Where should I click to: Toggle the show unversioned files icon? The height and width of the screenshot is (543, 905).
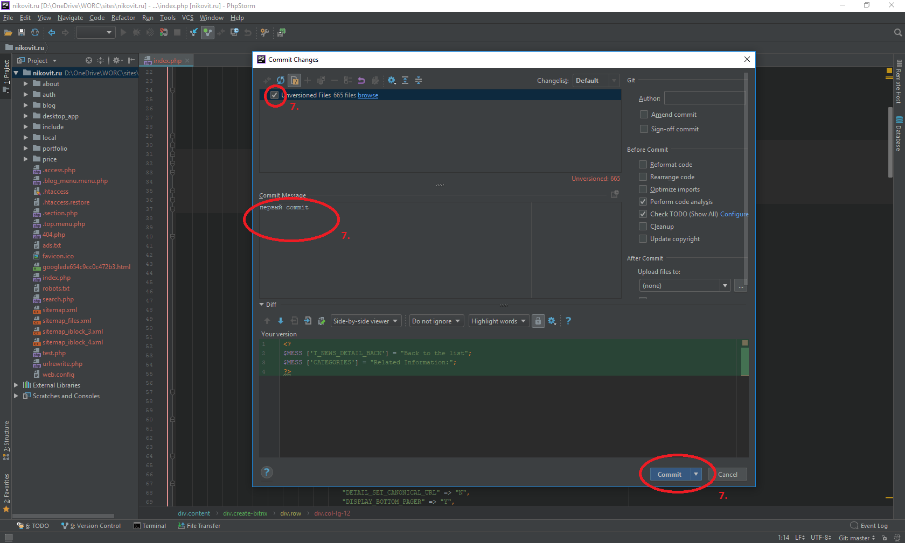tap(294, 80)
